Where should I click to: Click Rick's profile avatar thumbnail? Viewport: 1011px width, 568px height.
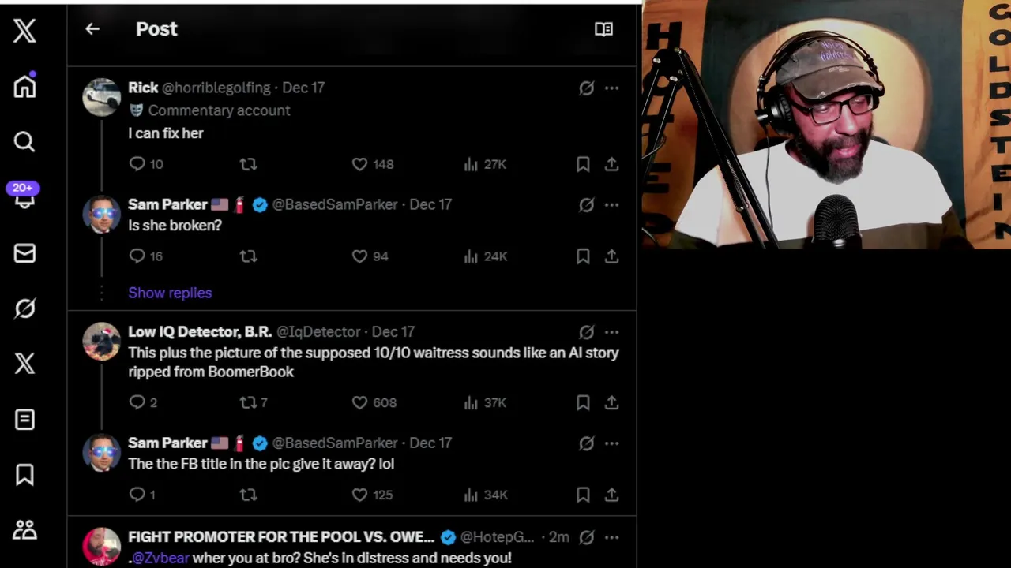(102, 97)
